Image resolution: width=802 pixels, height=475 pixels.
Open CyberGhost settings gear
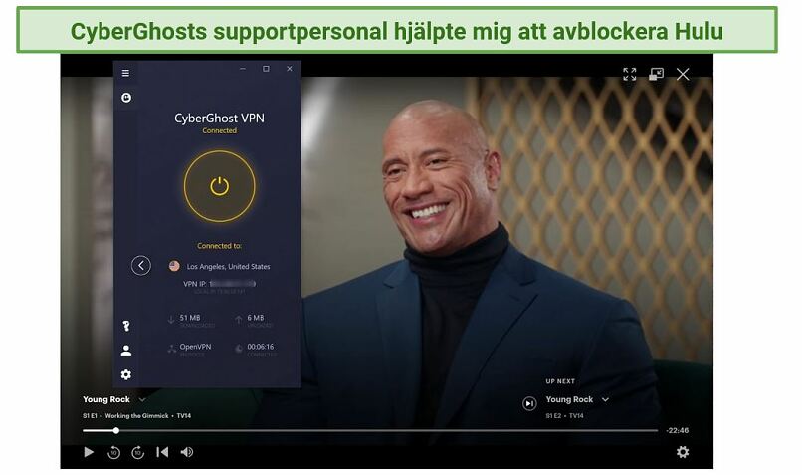pos(125,374)
